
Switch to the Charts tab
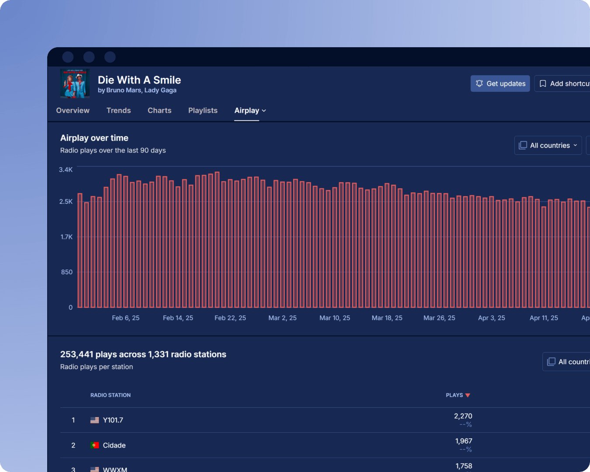pyautogui.click(x=160, y=111)
